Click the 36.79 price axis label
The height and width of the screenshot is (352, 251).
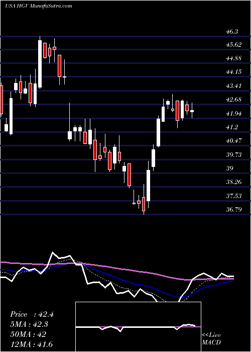pyautogui.click(x=234, y=210)
